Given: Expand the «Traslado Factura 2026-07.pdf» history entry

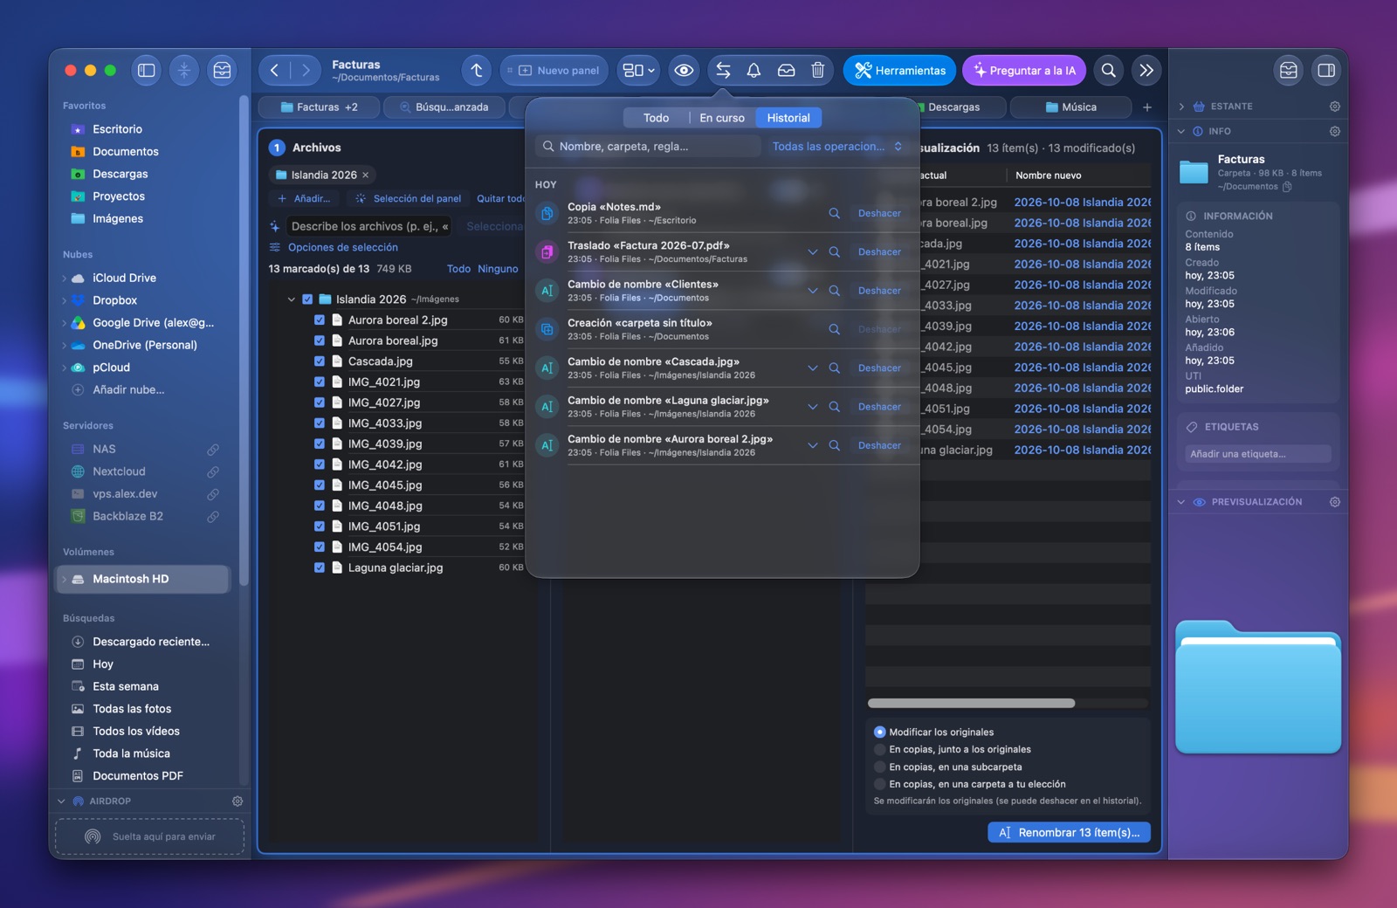Looking at the screenshot, I should (x=812, y=251).
